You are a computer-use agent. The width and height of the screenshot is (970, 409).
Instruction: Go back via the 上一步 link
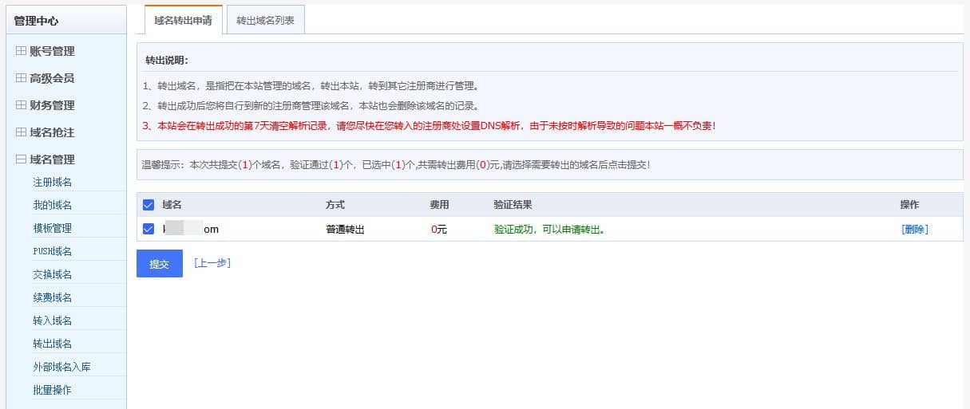212,262
